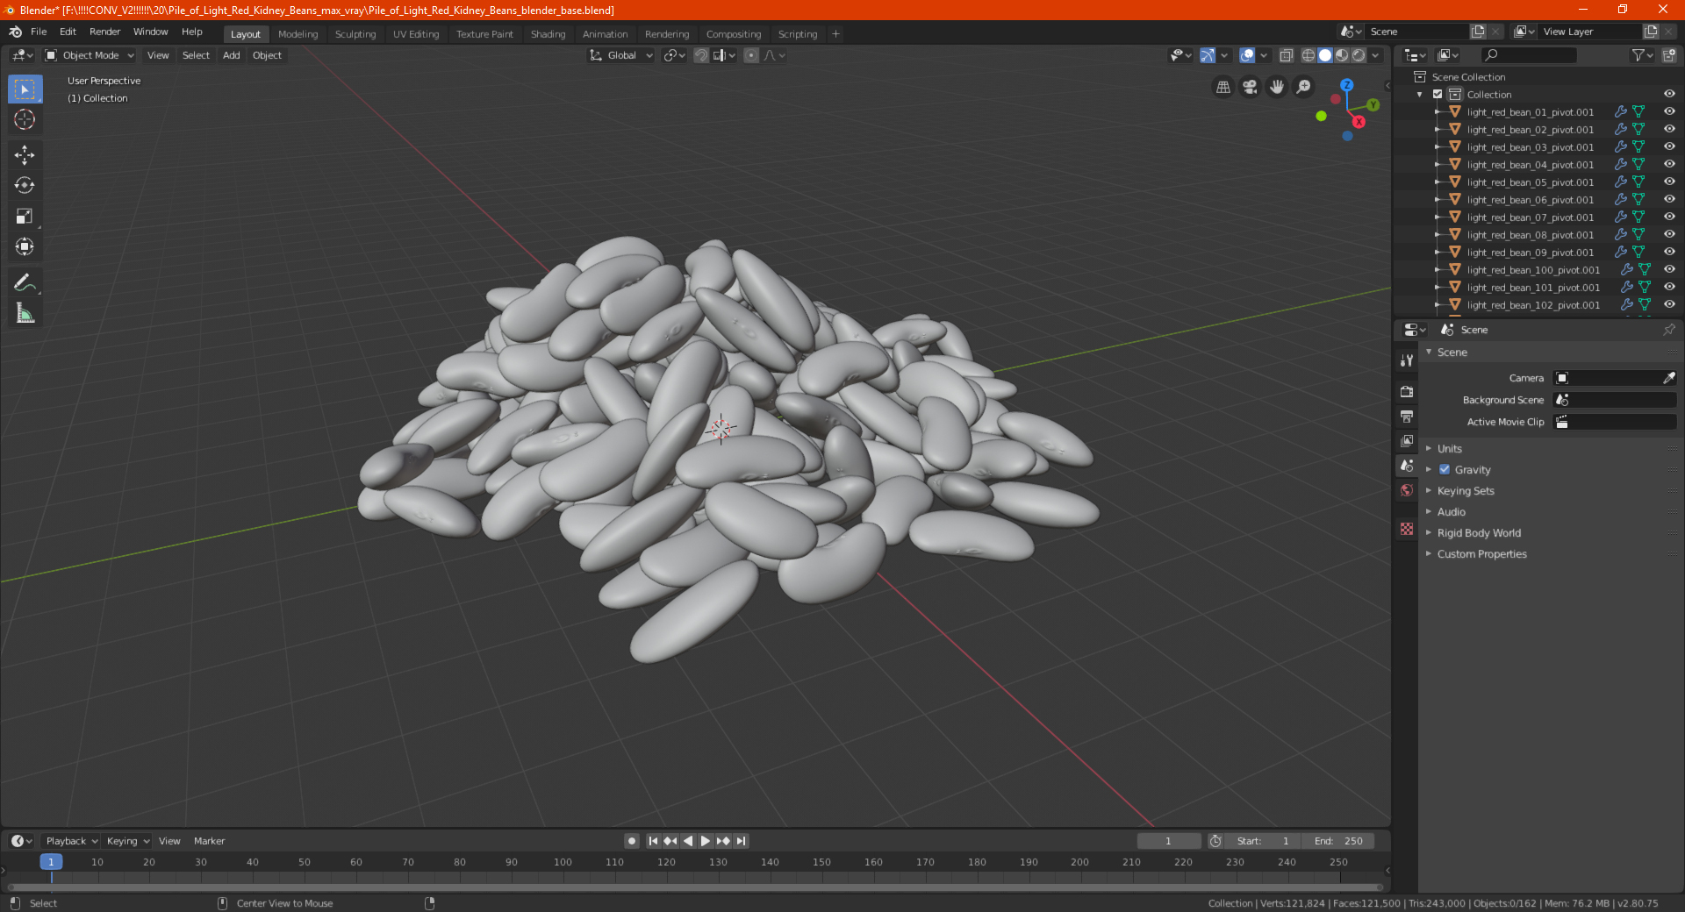Image resolution: width=1685 pixels, height=912 pixels.
Task: Switch to the Modeling workspace tab
Action: pyautogui.click(x=298, y=34)
